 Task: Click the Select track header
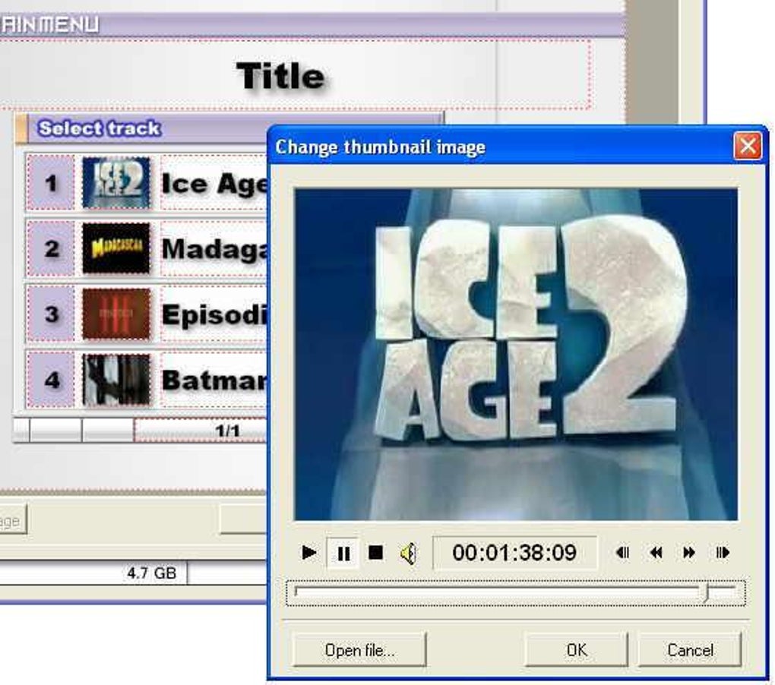coord(100,128)
